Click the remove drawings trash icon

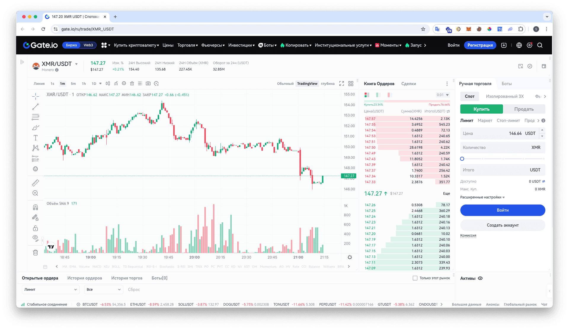coord(35,252)
